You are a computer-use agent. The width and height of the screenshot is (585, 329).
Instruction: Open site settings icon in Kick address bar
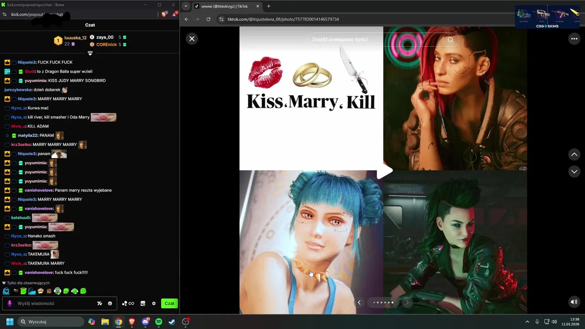click(5, 14)
